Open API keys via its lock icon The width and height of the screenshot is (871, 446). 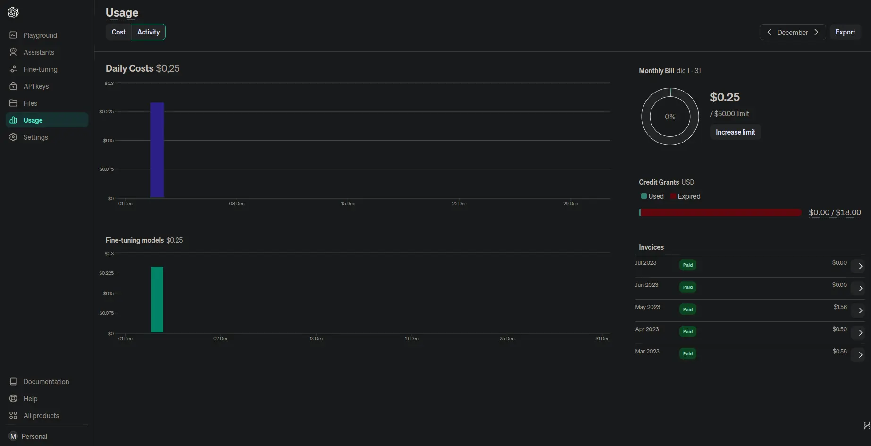(x=13, y=86)
